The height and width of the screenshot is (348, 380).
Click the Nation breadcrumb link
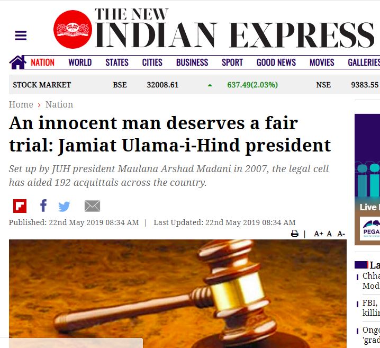point(59,104)
